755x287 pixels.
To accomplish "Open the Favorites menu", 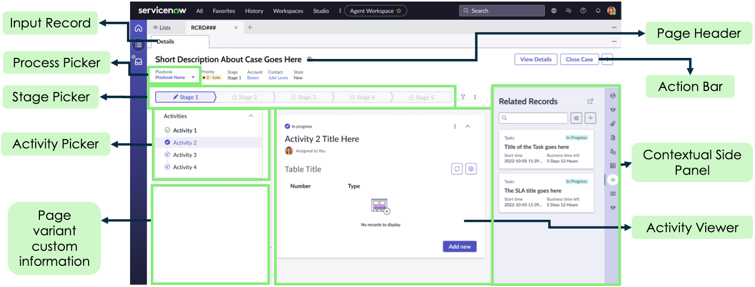I will [x=224, y=11].
